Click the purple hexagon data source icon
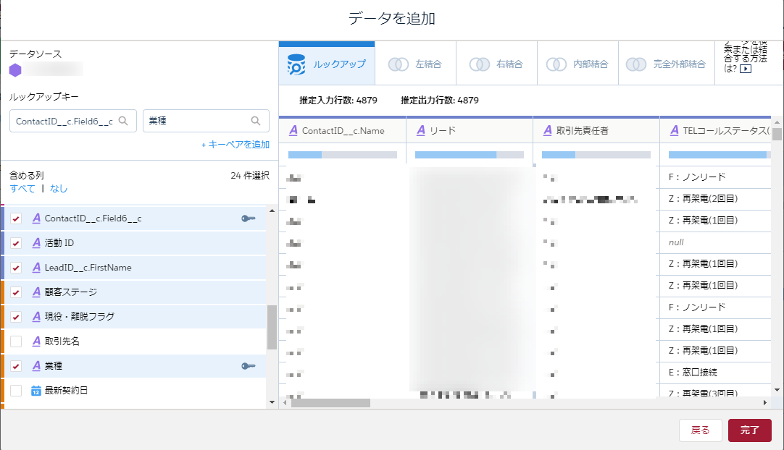Screen dimensions: 784x450 tap(15, 70)
